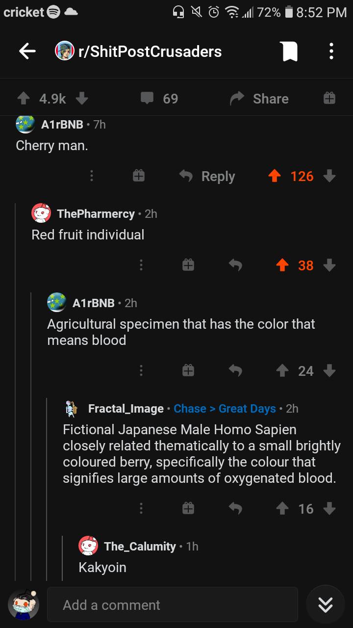Give an award to the post
Image resolution: width=353 pixels, height=628 pixels.
[328, 98]
